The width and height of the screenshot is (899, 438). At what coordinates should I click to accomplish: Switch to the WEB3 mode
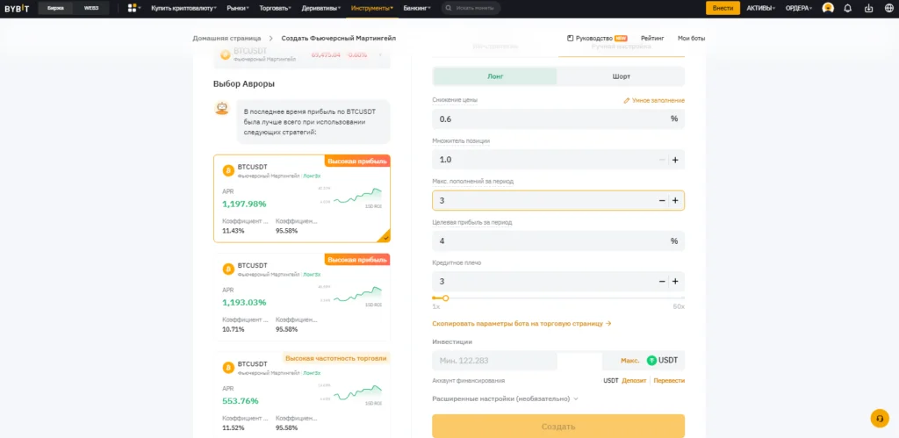tap(91, 8)
